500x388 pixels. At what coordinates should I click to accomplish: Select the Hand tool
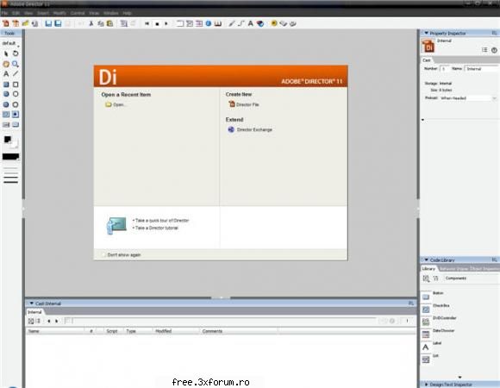[6, 64]
